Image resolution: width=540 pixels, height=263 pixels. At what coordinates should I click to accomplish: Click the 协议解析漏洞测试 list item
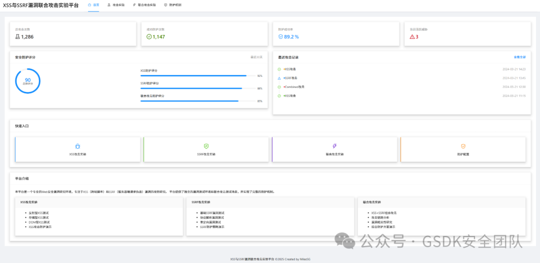pos(212,218)
